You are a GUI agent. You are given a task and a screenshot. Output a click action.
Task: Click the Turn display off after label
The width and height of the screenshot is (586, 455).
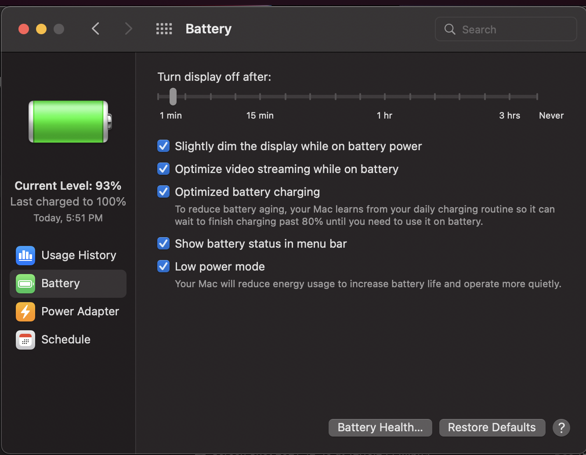214,77
